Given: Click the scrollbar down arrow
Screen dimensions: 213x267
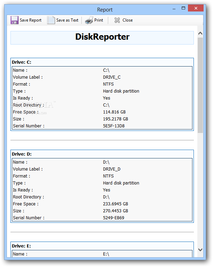Looking at the screenshot, I should (200, 250).
